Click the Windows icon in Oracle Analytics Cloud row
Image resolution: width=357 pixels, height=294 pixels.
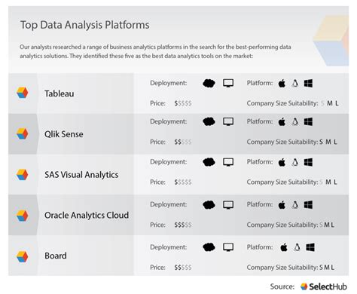308,205
